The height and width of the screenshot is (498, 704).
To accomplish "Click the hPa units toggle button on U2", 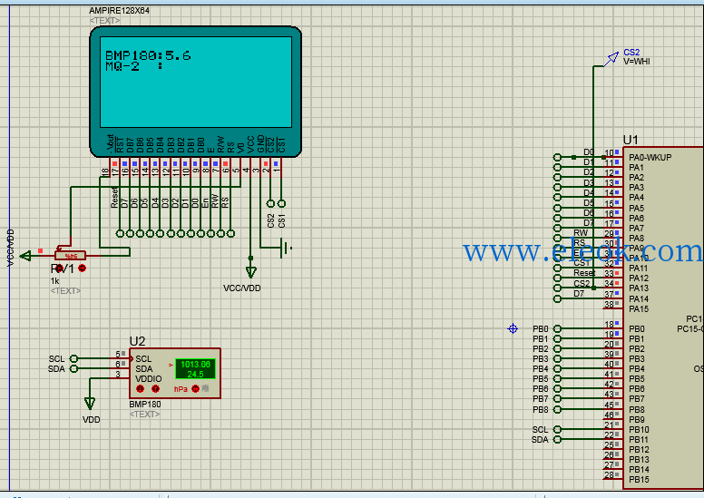I will coord(195,388).
